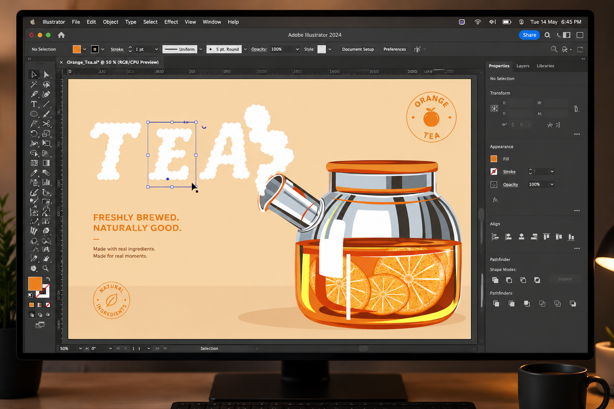This screenshot has height=409, width=614.
Task: Choose the Transform reference point locator
Action: click(494, 108)
